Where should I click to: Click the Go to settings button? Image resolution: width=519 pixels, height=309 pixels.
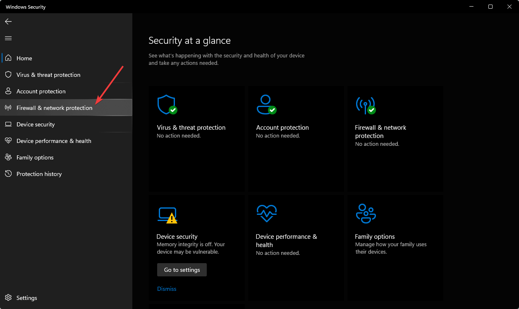[x=182, y=270]
